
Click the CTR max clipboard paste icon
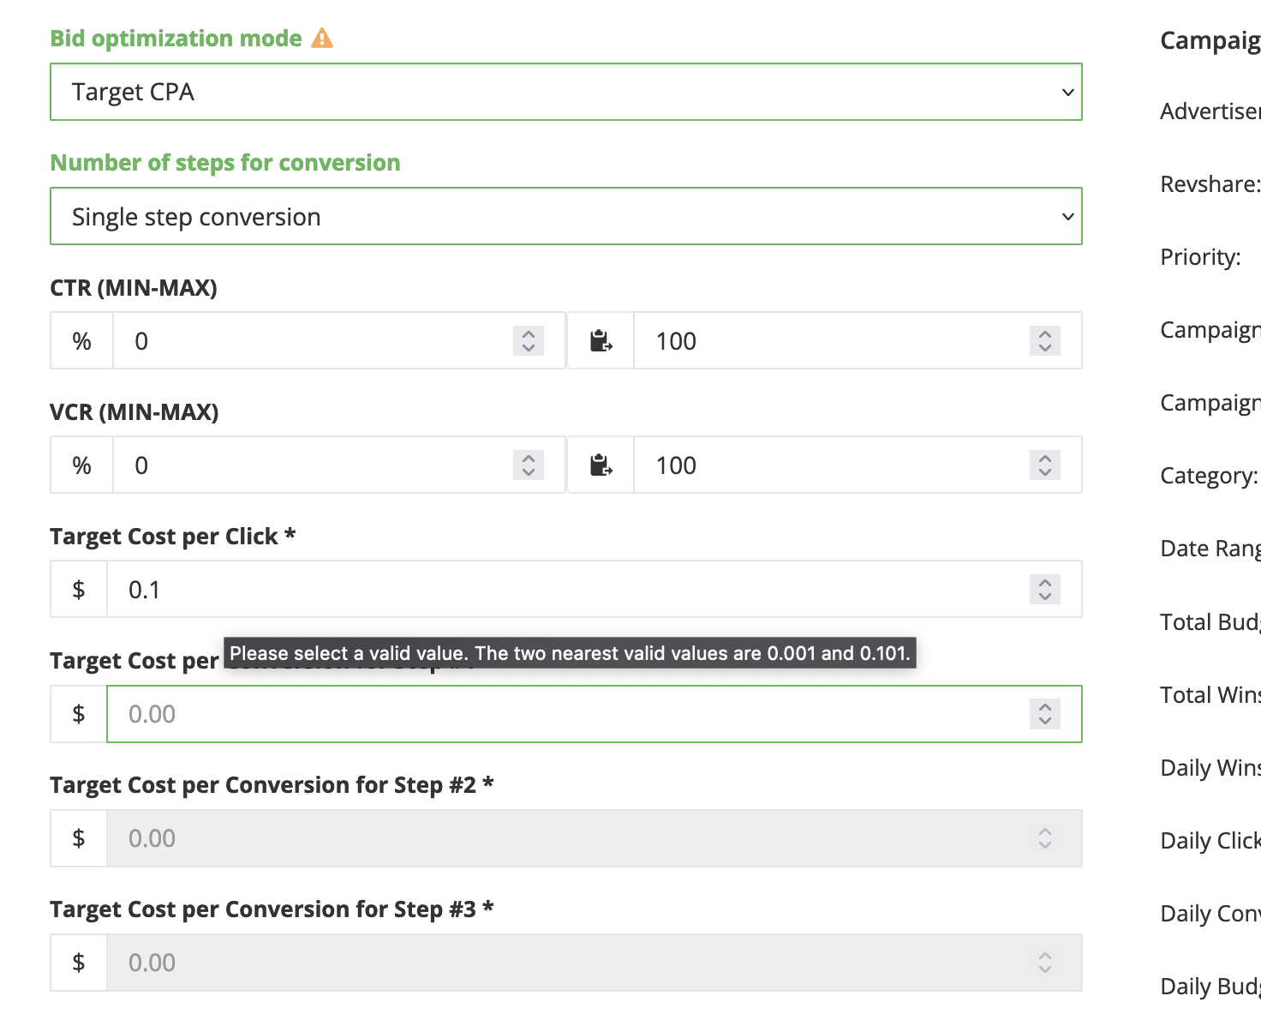[601, 341]
